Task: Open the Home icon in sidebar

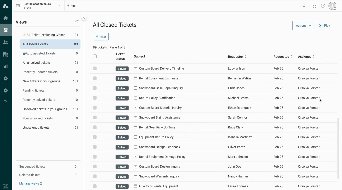Action: click(6, 18)
